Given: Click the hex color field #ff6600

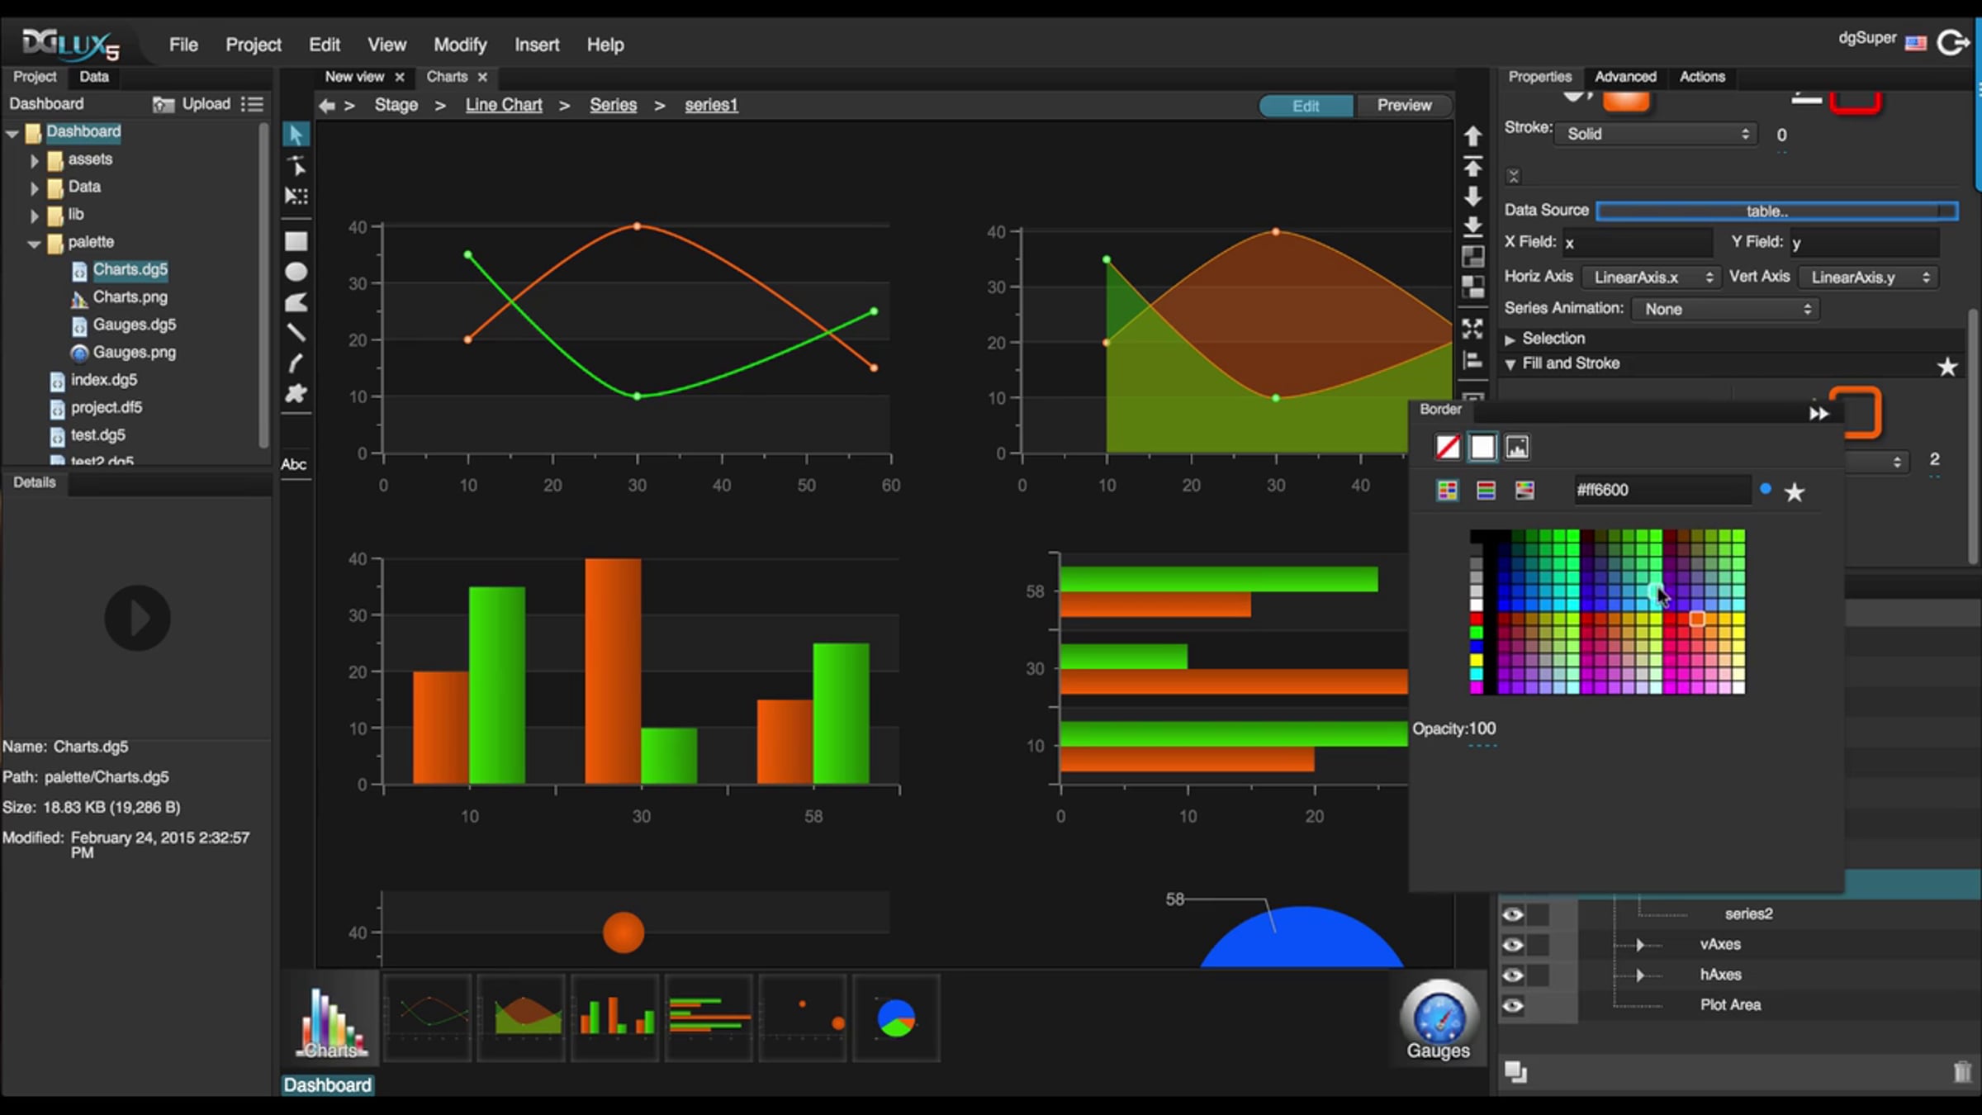Looking at the screenshot, I should [x=1662, y=491].
